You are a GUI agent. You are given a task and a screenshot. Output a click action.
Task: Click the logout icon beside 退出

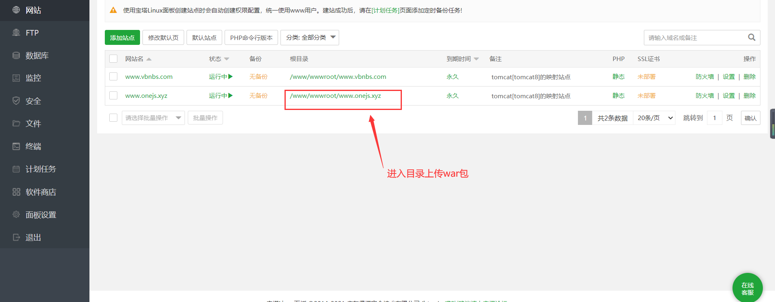[x=16, y=237]
